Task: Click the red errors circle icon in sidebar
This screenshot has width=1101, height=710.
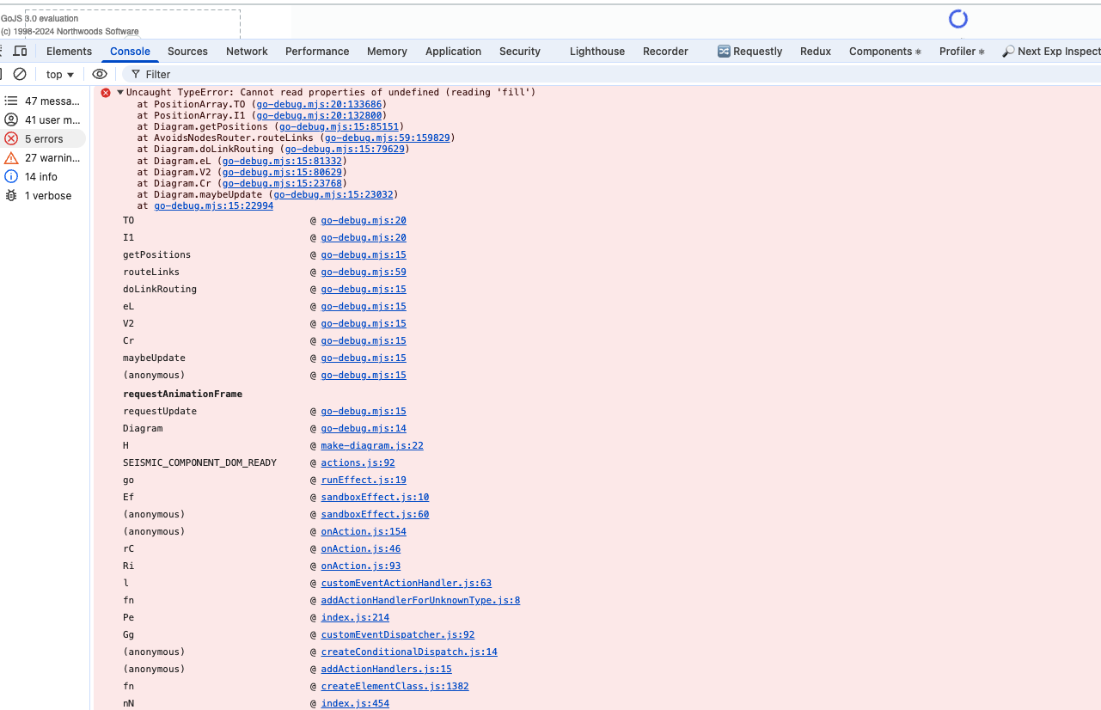Action: 11,139
